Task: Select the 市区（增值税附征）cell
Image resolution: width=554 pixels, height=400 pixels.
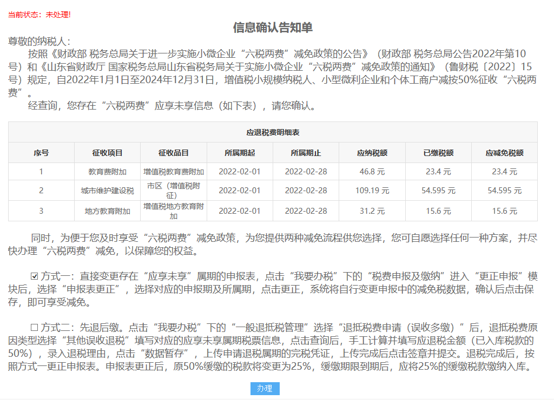Action: [174, 191]
